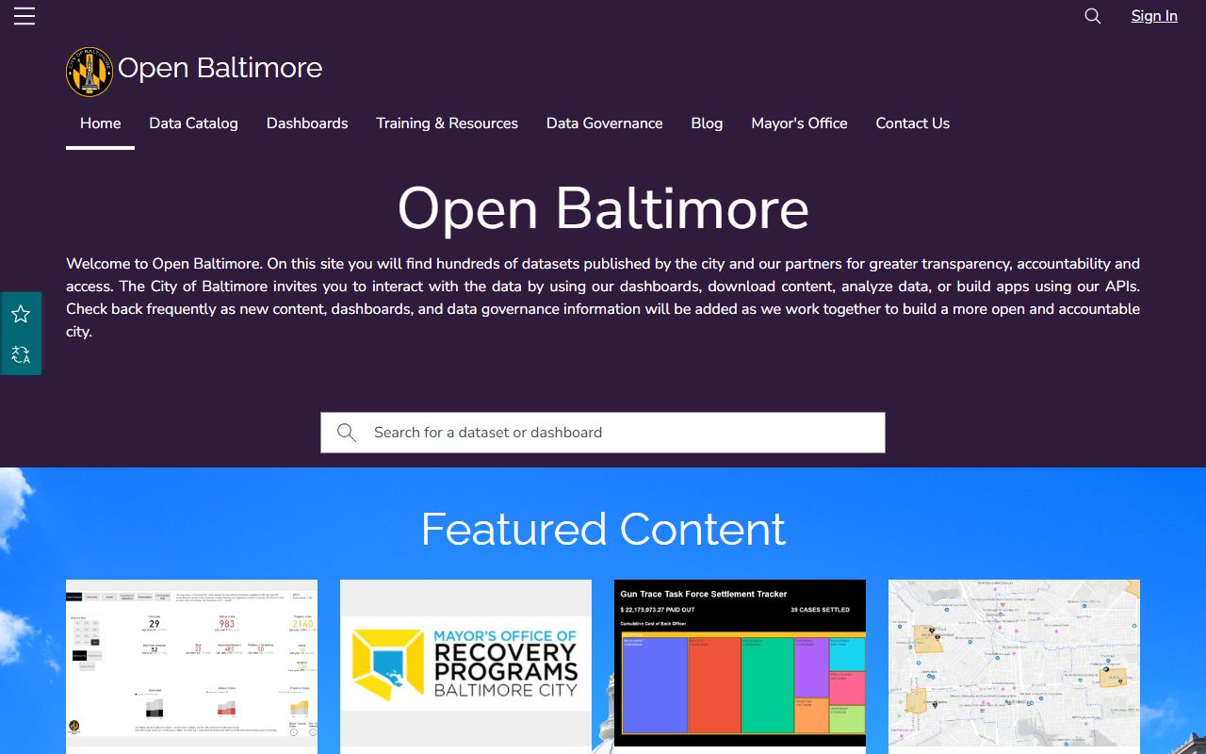Open Training & Resources in navigation

pos(448,123)
